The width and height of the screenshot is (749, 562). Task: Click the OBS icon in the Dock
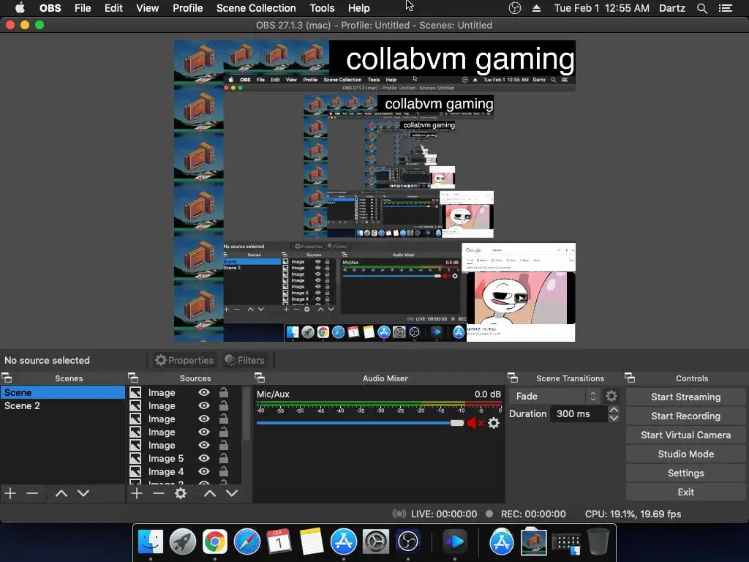pyautogui.click(x=408, y=542)
